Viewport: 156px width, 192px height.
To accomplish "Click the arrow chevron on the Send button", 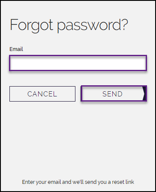I will pyautogui.click(x=144, y=93).
